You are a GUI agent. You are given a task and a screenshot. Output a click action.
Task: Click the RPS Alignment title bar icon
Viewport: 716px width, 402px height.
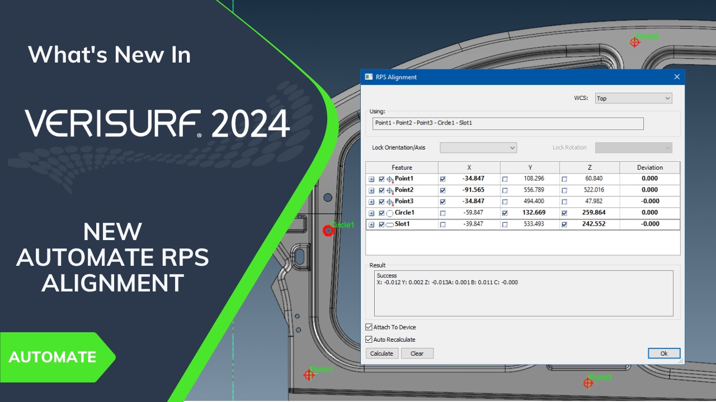click(x=368, y=77)
